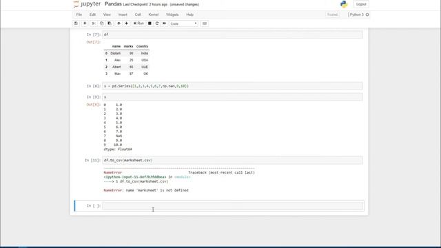Open the Insert menu
Screen dimensions: 441x248
(x=123, y=14)
